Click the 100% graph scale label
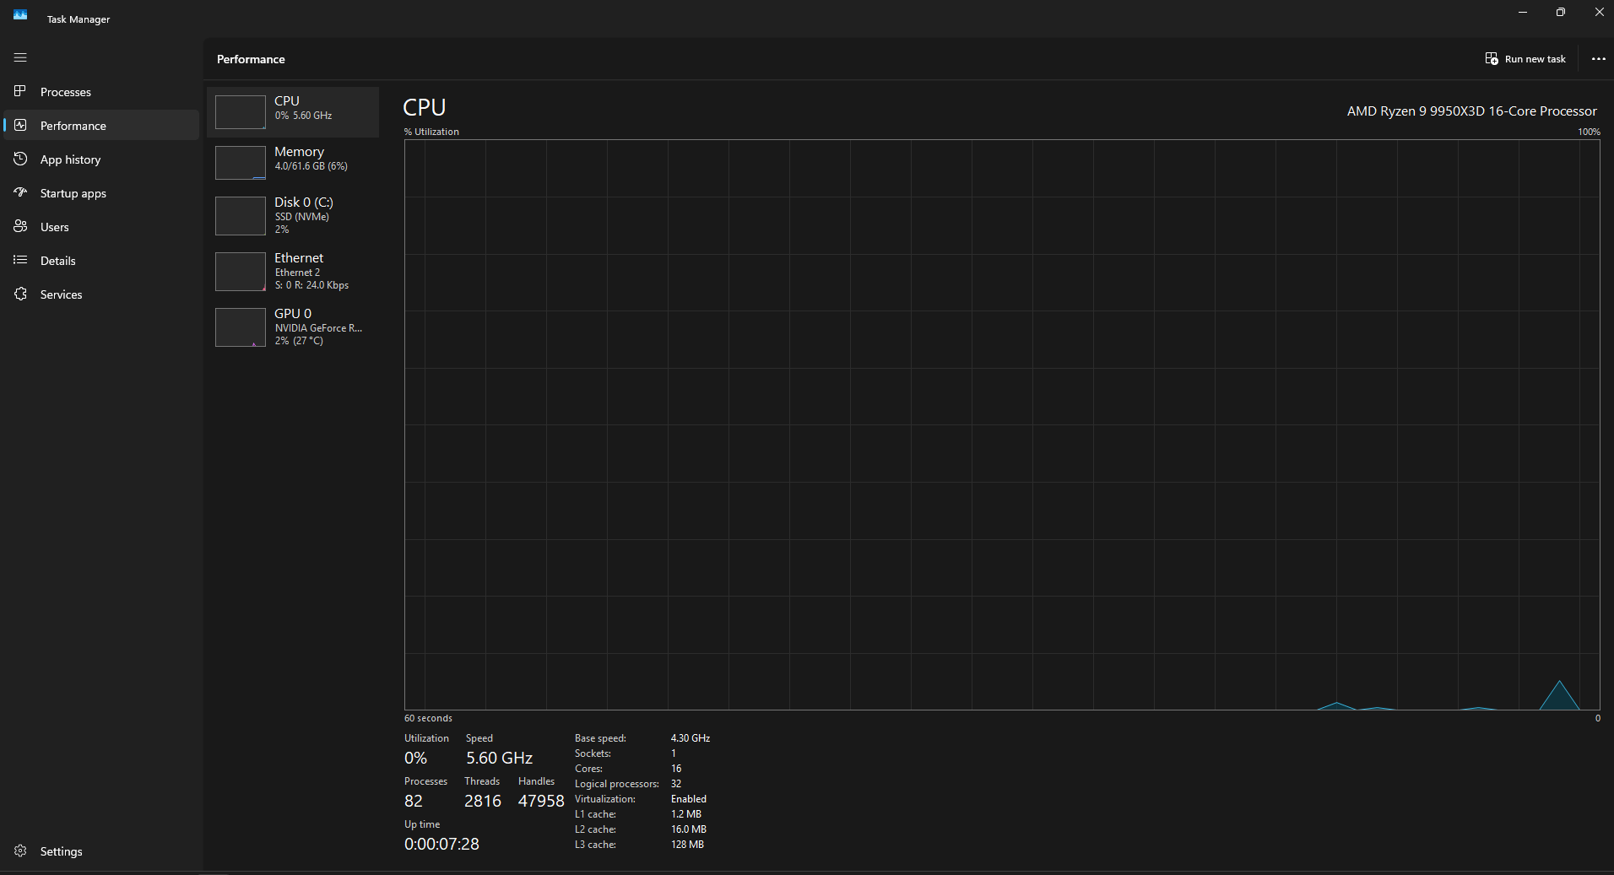The image size is (1614, 875). (x=1589, y=132)
